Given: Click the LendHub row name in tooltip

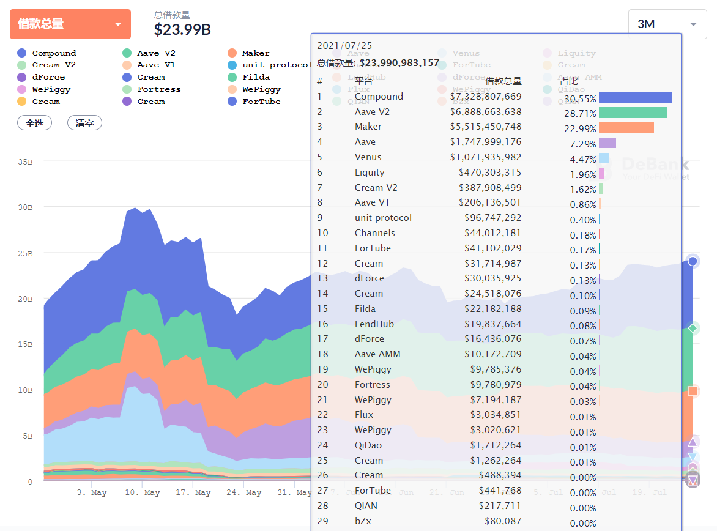Looking at the screenshot, I should pos(374,324).
